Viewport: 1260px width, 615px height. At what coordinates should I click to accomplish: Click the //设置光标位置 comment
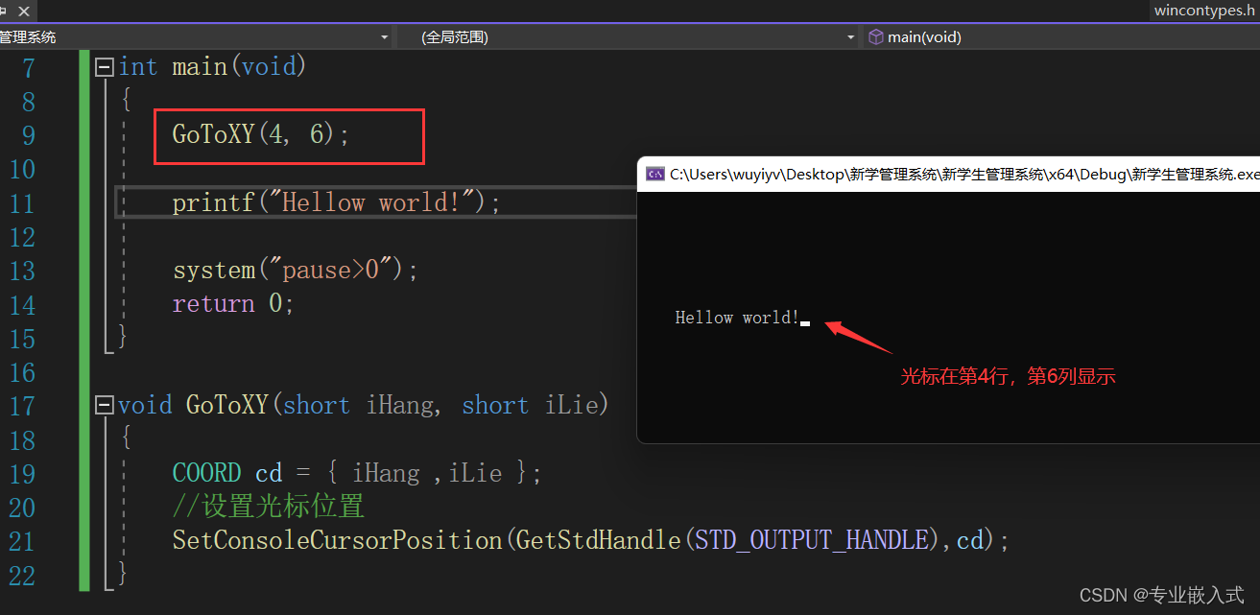[x=269, y=507]
